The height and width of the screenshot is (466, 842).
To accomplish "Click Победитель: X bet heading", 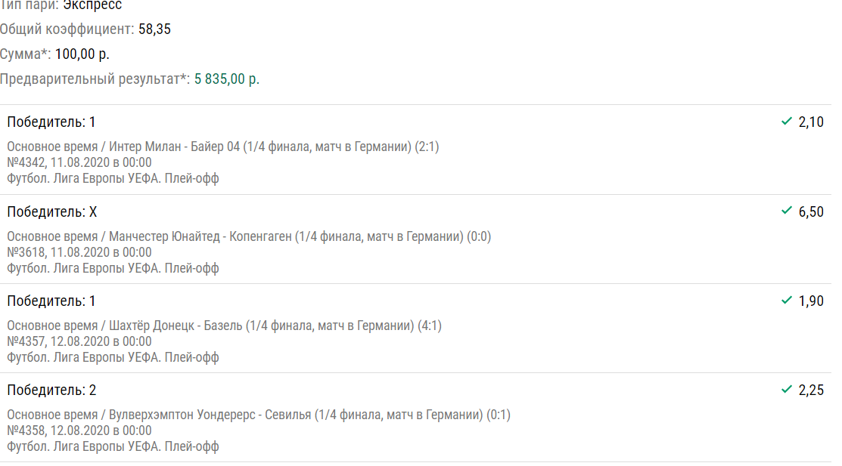I will coord(52,211).
